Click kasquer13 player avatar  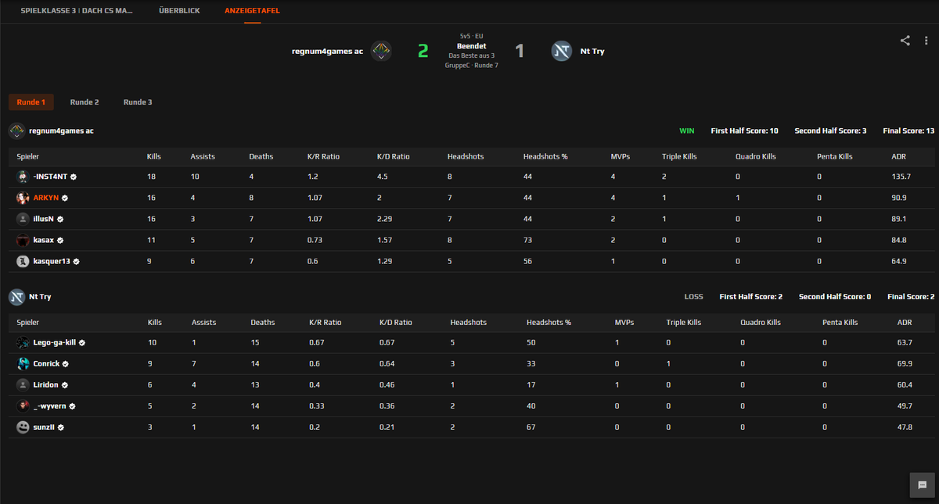(23, 261)
